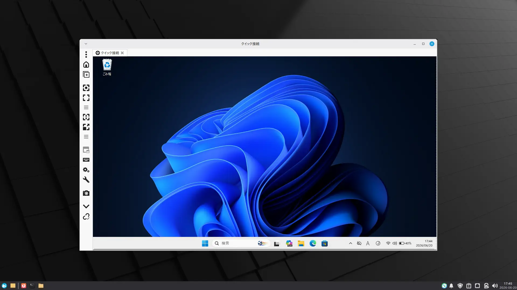Expand the hidden tray icons chevron
This screenshot has width=517, height=290.
click(351, 243)
